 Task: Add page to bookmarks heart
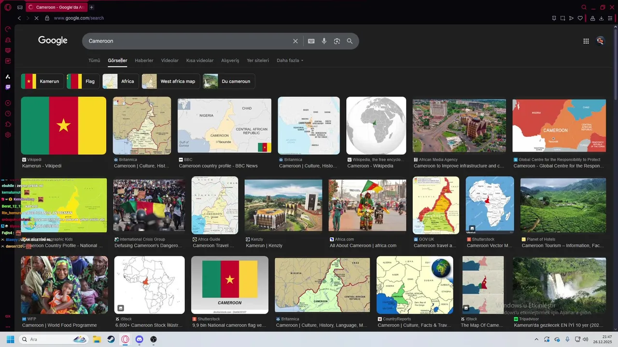point(580,18)
